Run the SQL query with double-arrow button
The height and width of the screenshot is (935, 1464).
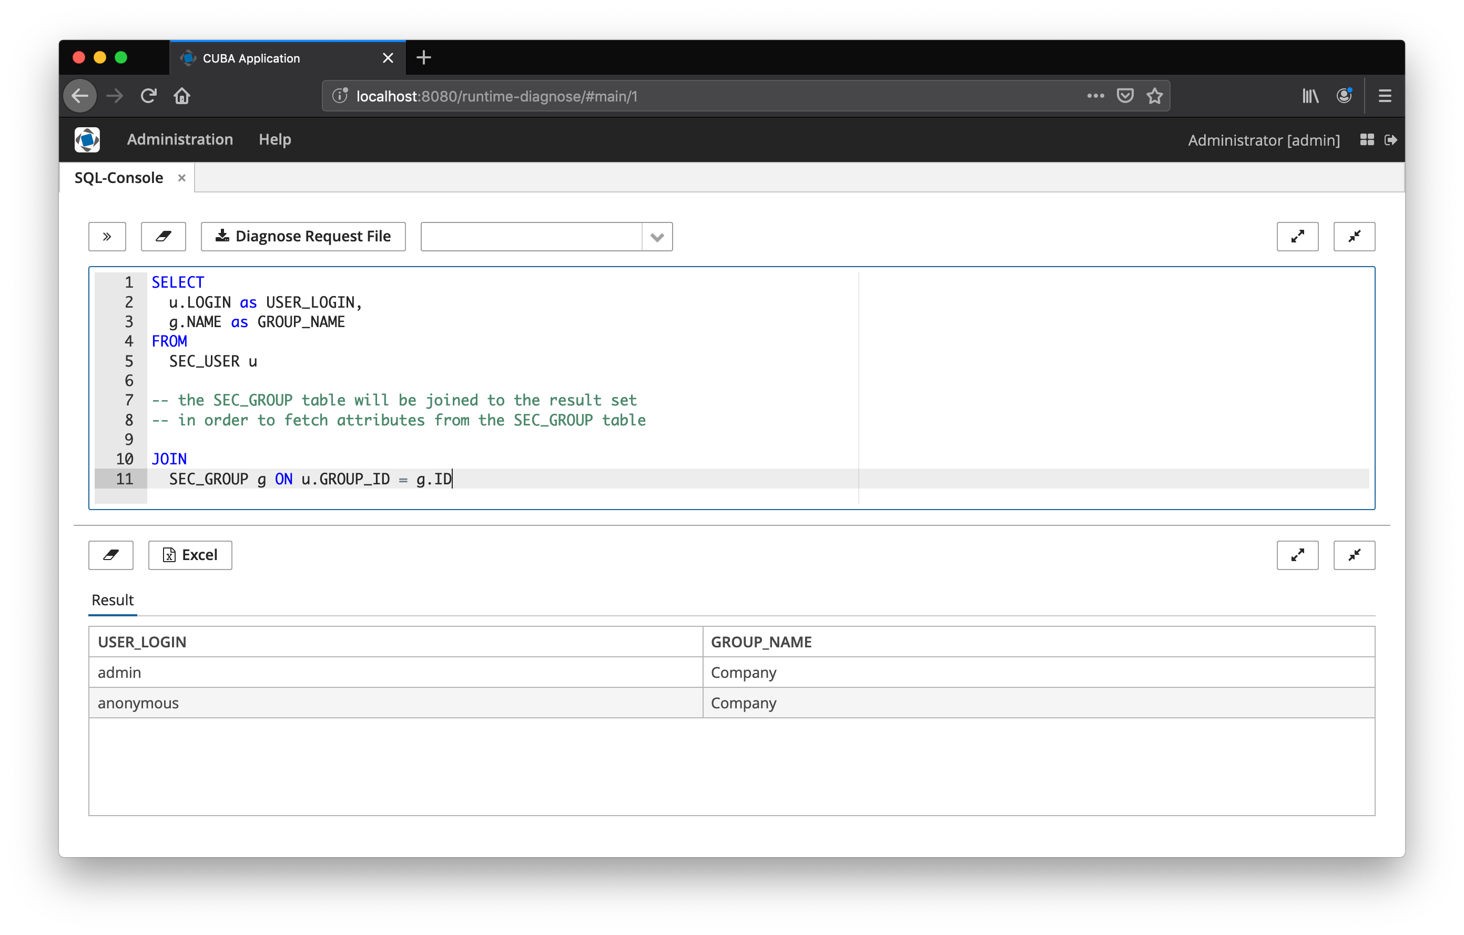[107, 237]
